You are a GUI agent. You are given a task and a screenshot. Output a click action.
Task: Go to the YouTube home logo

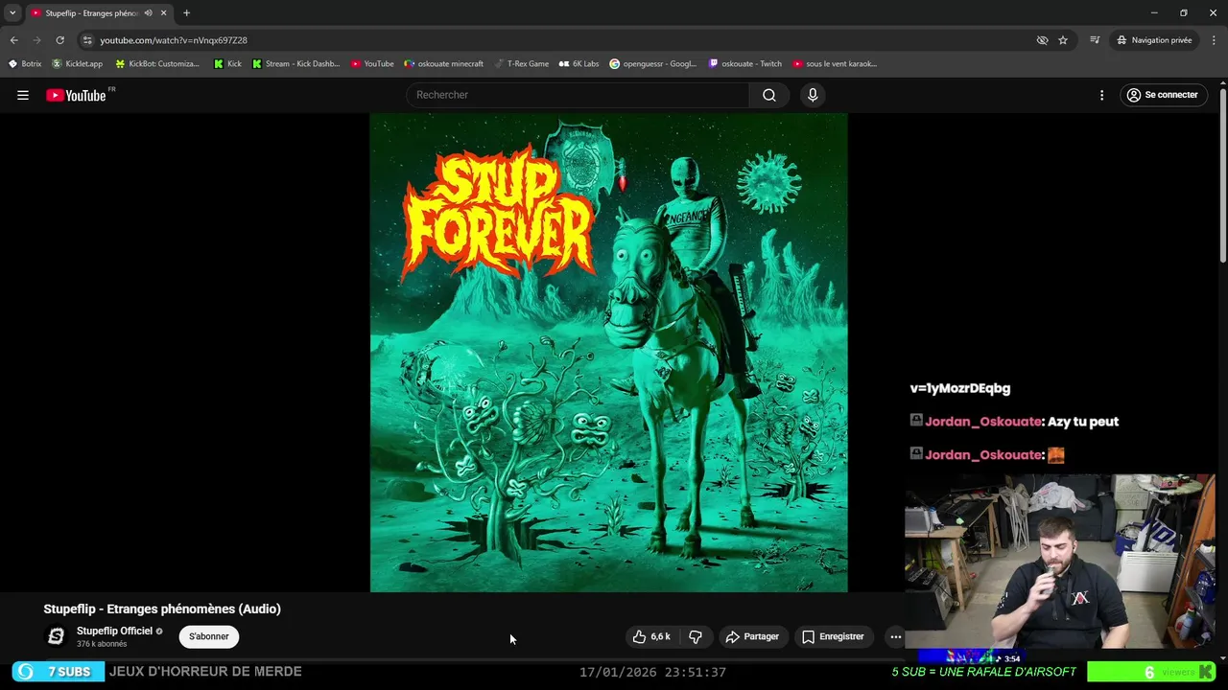tap(76, 95)
